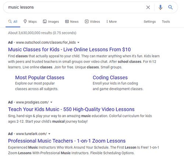The width and height of the screenshot is (184, 161).
Task: Open the Coding Classes sitelink
Action: [110, 78]
